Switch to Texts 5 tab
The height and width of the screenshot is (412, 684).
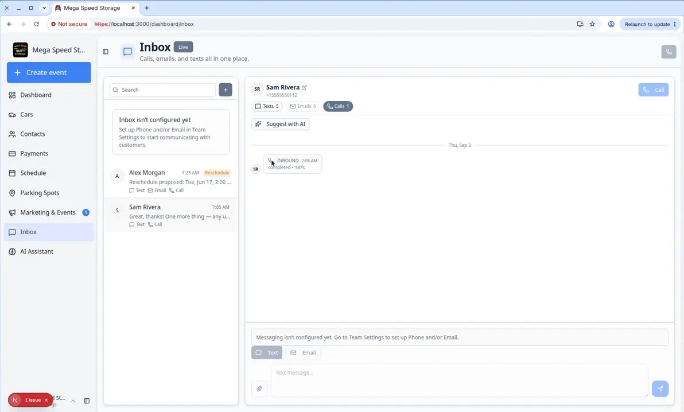[x=267, y=106]
